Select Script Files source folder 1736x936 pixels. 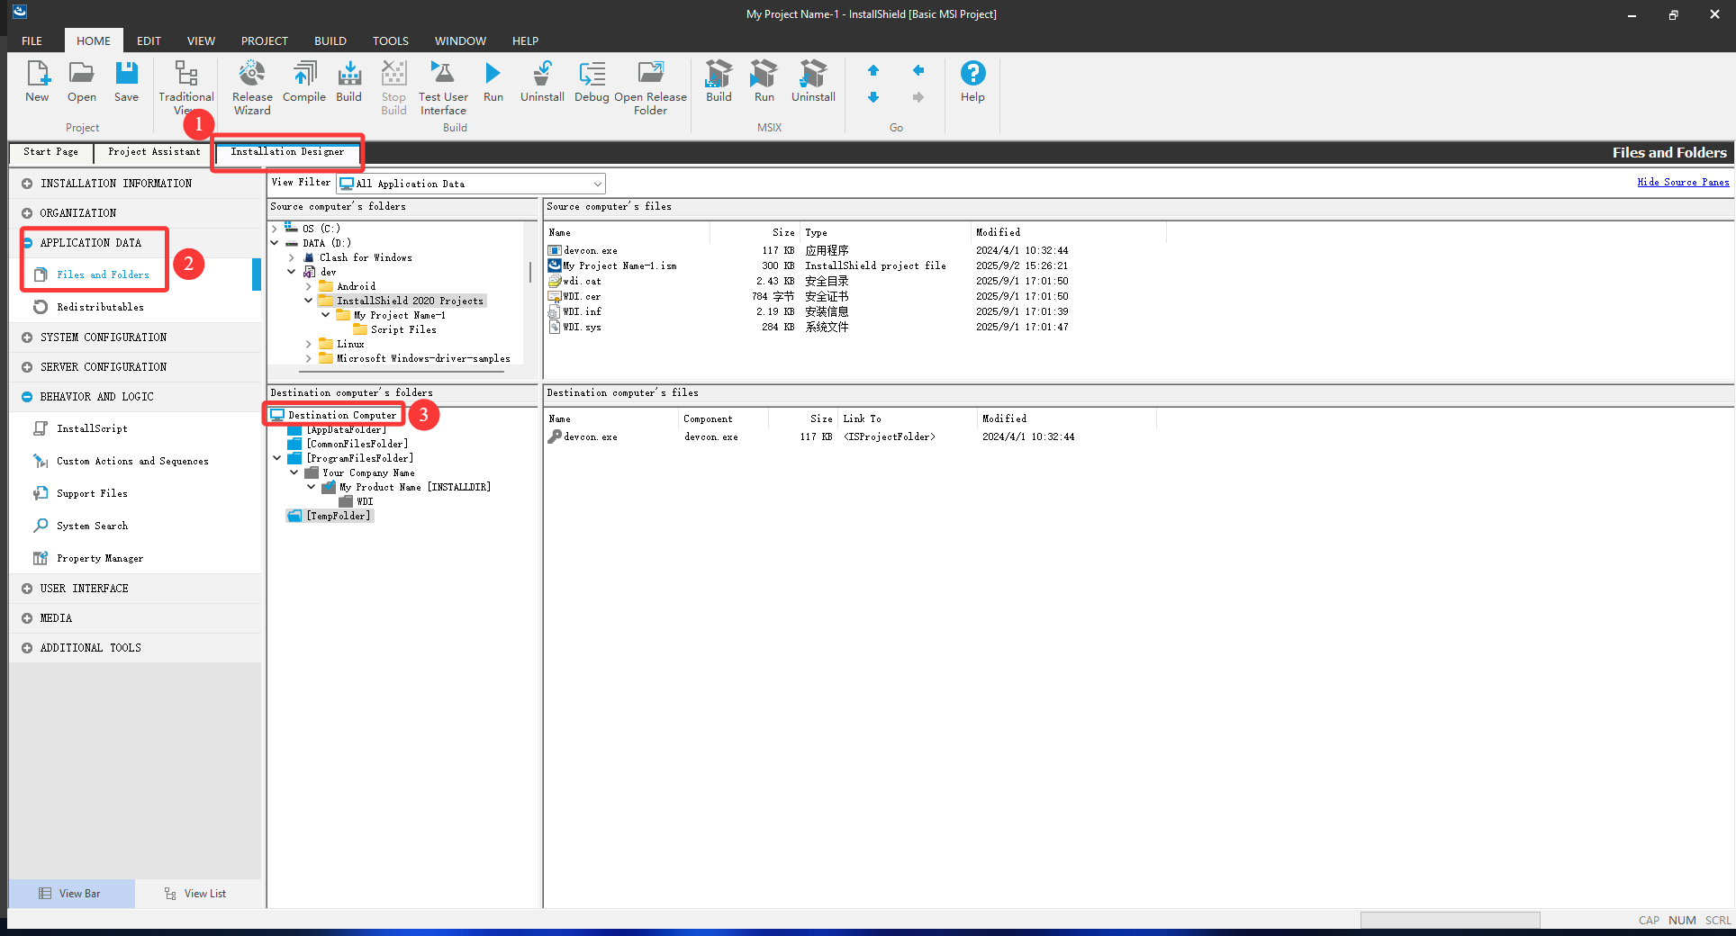[x=403, y=329]
